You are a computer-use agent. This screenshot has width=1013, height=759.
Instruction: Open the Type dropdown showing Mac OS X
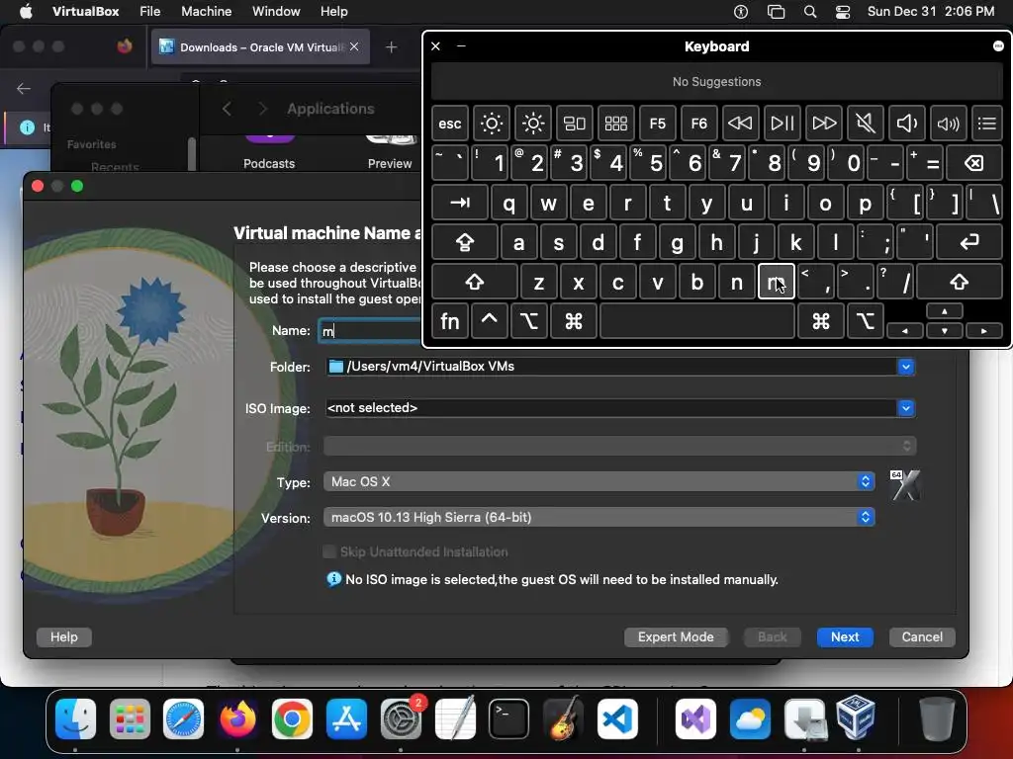click(x=599, y=481)
